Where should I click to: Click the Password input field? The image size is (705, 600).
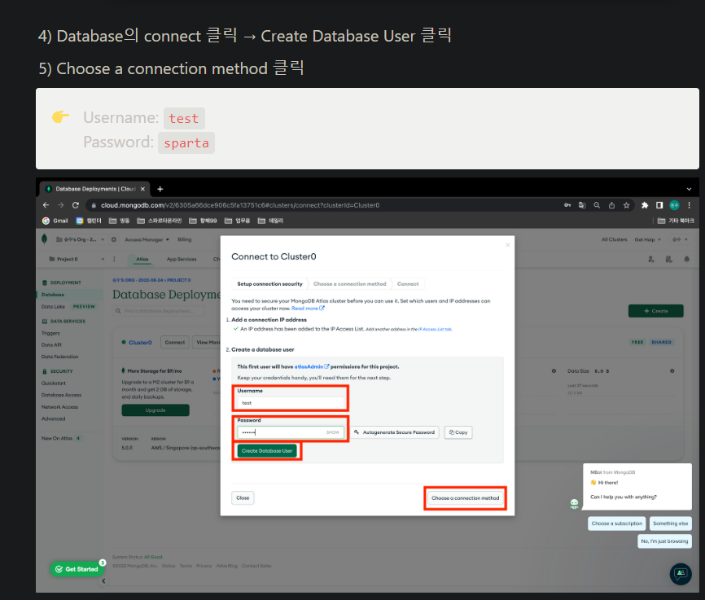pos(291,432)
